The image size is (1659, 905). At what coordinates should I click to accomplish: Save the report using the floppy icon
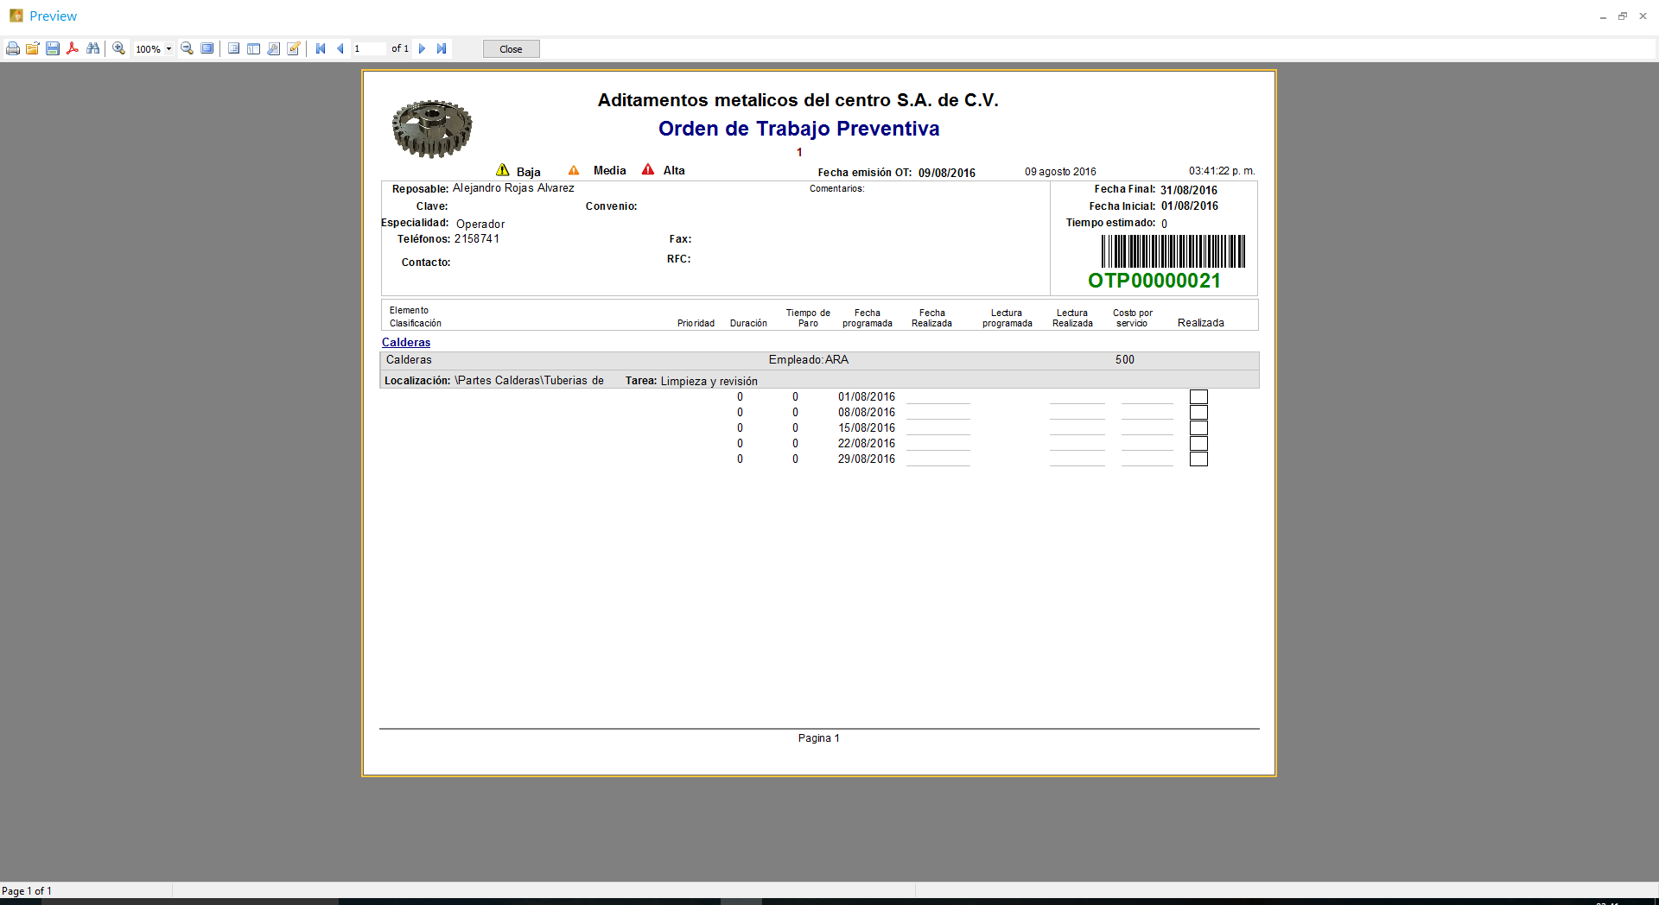(53, 49)
